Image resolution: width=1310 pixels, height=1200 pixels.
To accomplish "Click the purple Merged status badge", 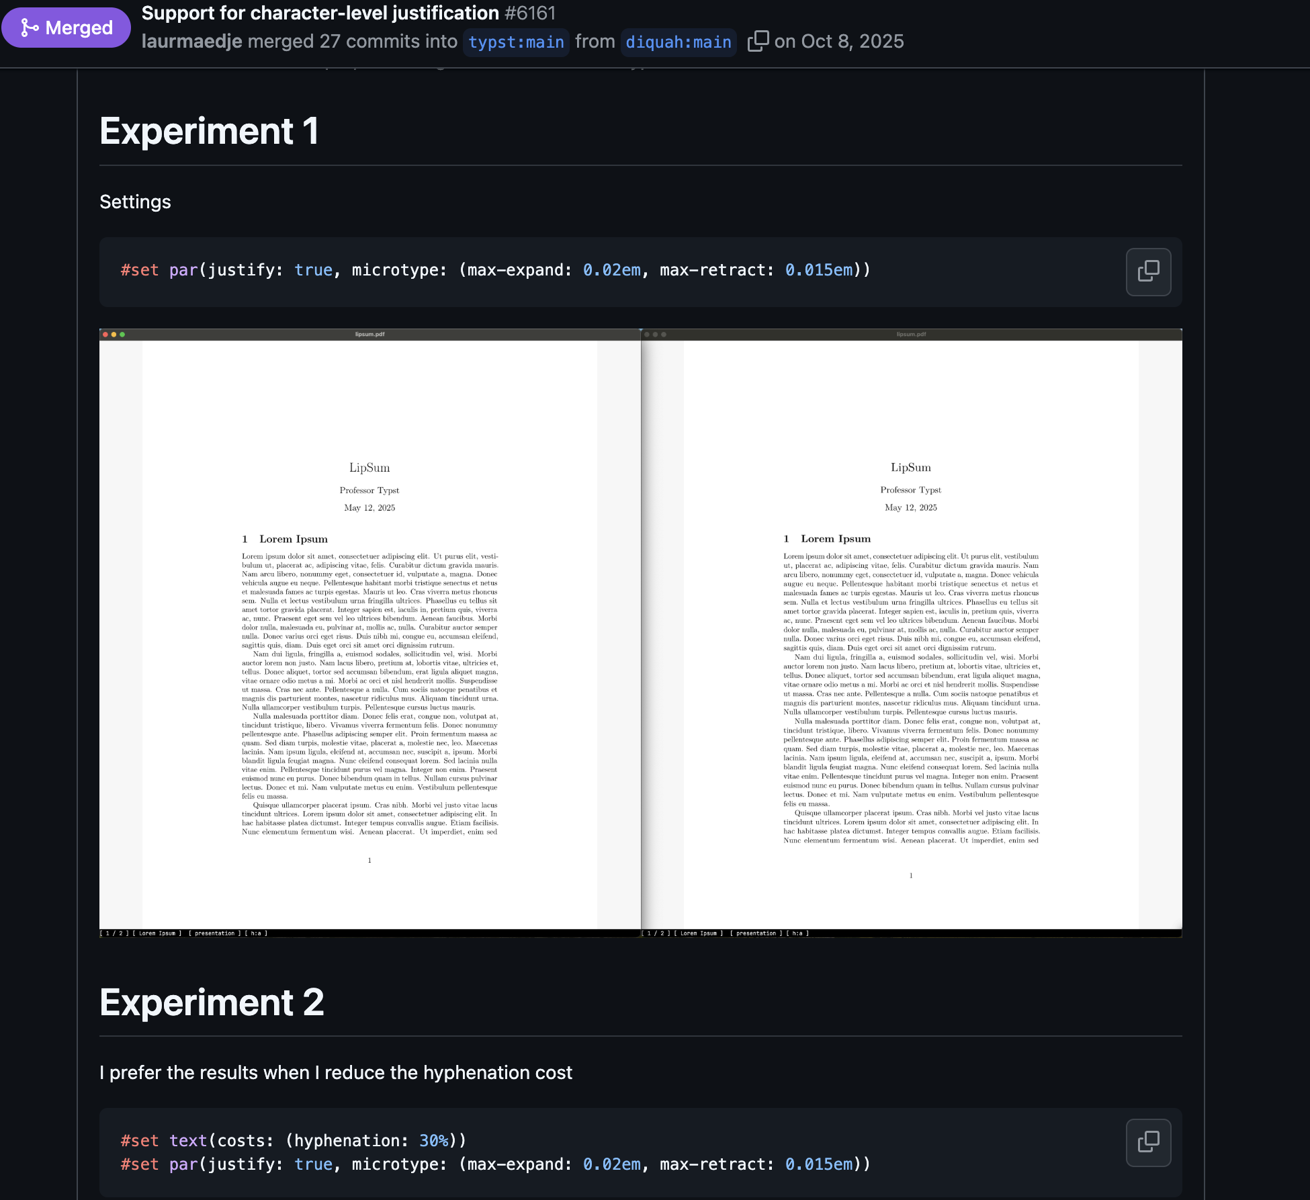I will click(66, 28).
